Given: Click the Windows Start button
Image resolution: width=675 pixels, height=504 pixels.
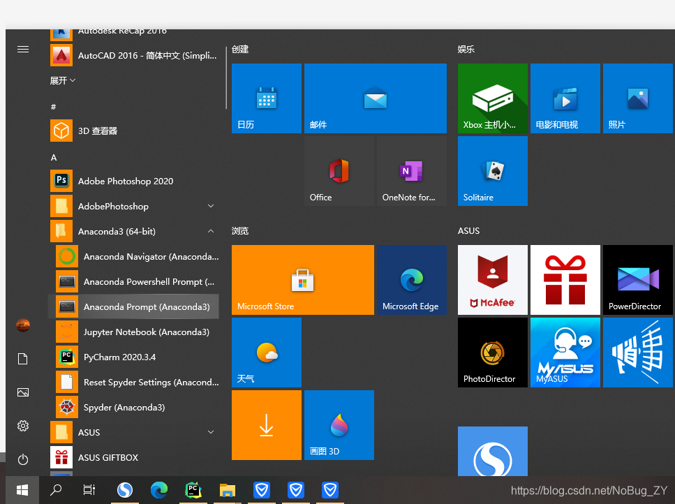Looking at the screenshot, I should click(x=22, y=490).
